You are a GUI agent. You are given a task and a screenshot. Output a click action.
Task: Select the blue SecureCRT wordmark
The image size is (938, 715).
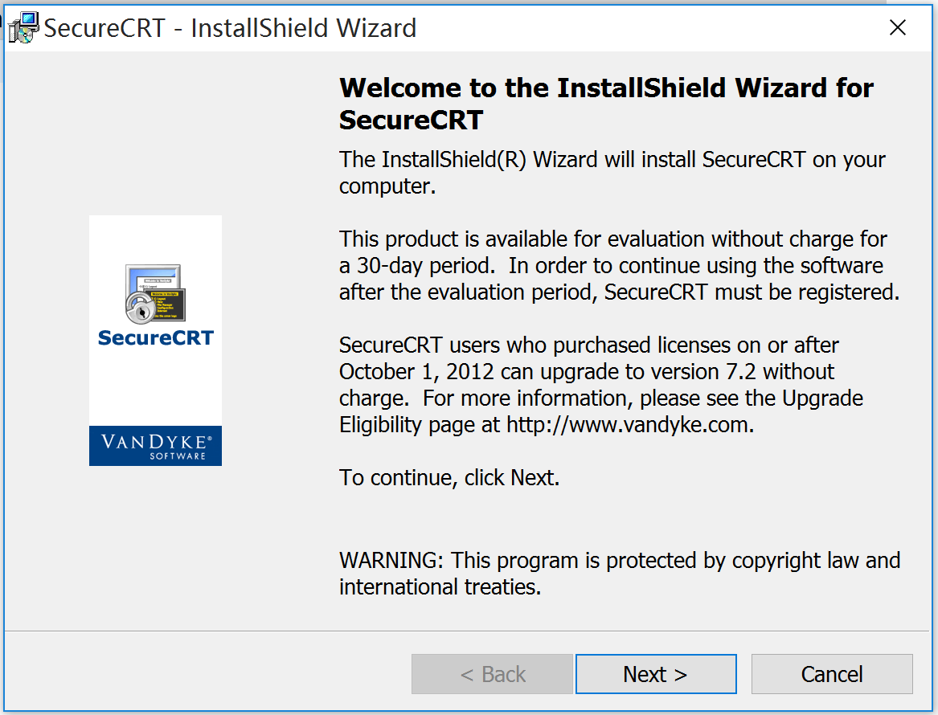(155, 339)
